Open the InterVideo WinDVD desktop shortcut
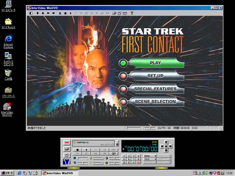235x176 pixels. [x=7, y=110]
